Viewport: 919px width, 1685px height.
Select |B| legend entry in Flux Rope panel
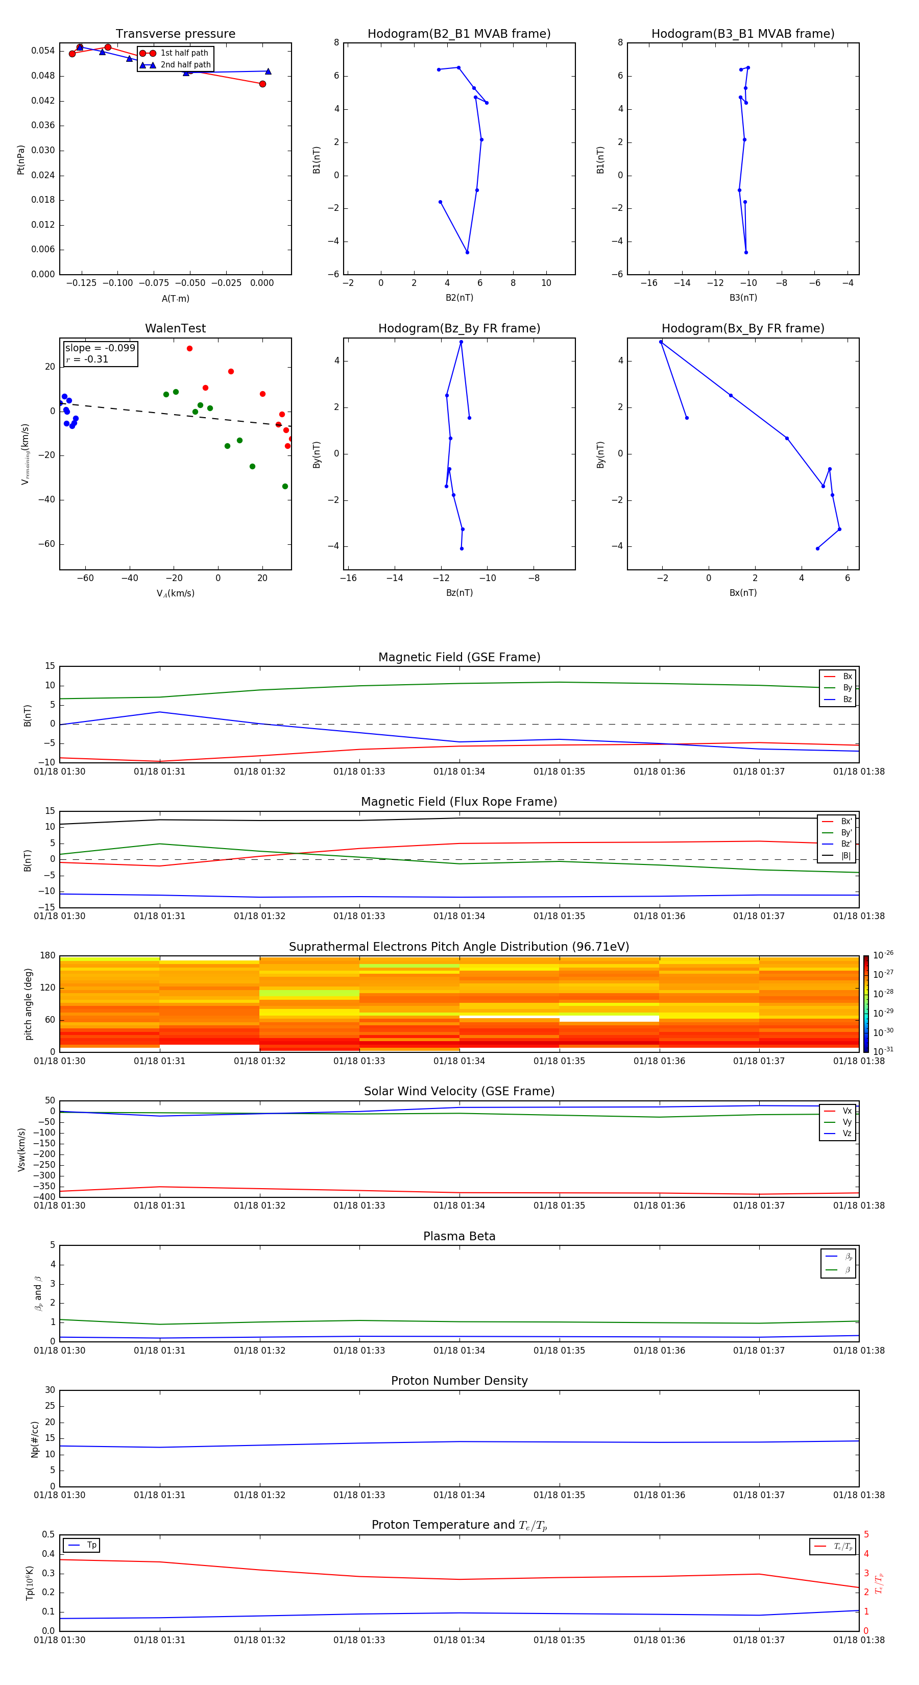click(x=837, y=856)
